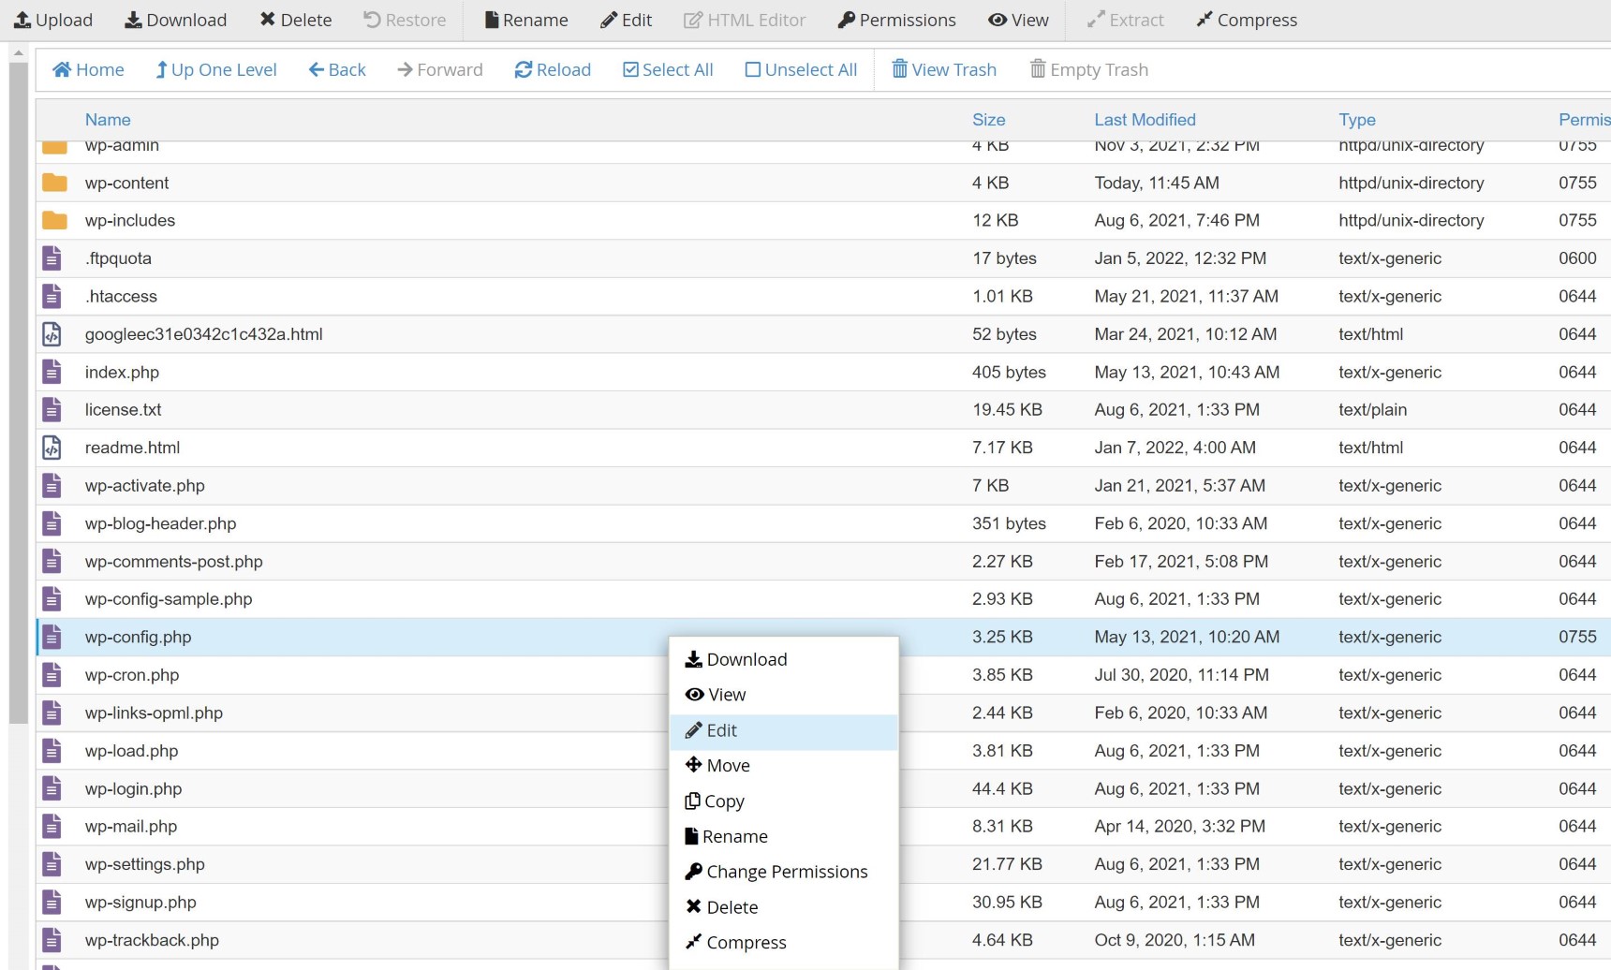Click the wp-load.php file icon

point(52,751)
